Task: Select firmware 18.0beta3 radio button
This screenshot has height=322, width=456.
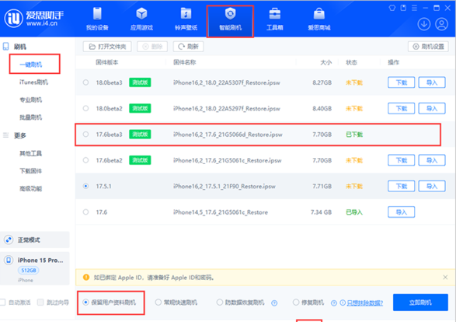Action: coord(85,82)
